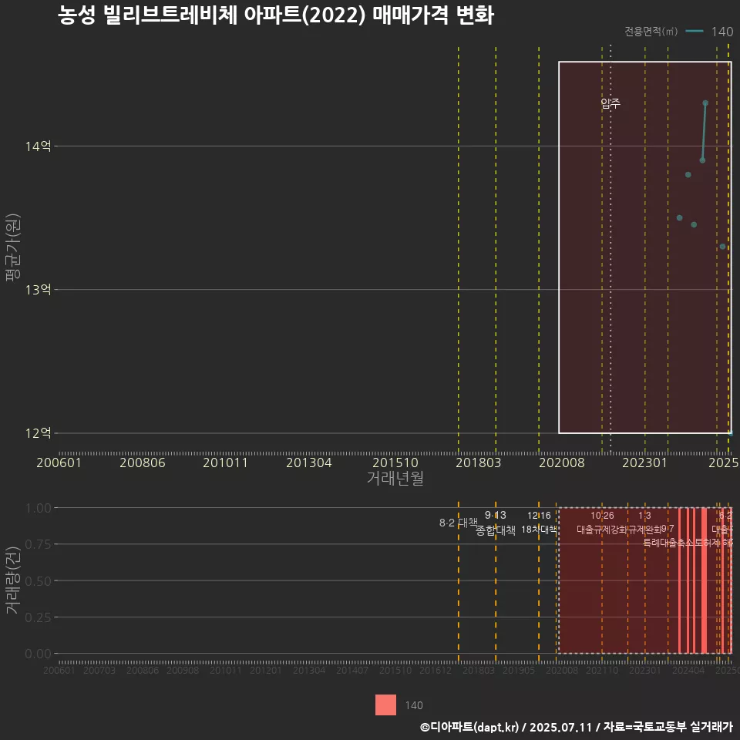This screenshot has height=740, width=740.
Task: Click the 10·26 대출규제강화 policy label
Action: coord(602,523)
